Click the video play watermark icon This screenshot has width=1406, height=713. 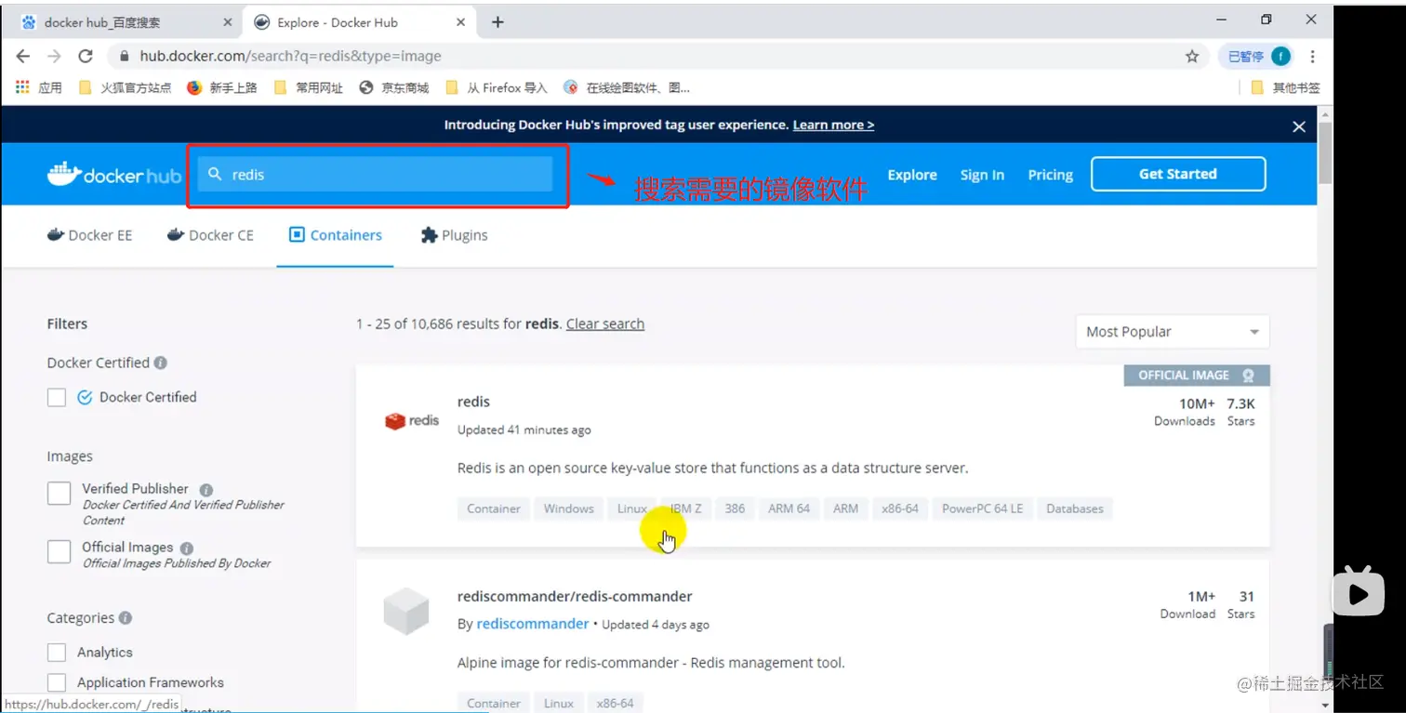pyautogui.click(x=1359, y=590)
